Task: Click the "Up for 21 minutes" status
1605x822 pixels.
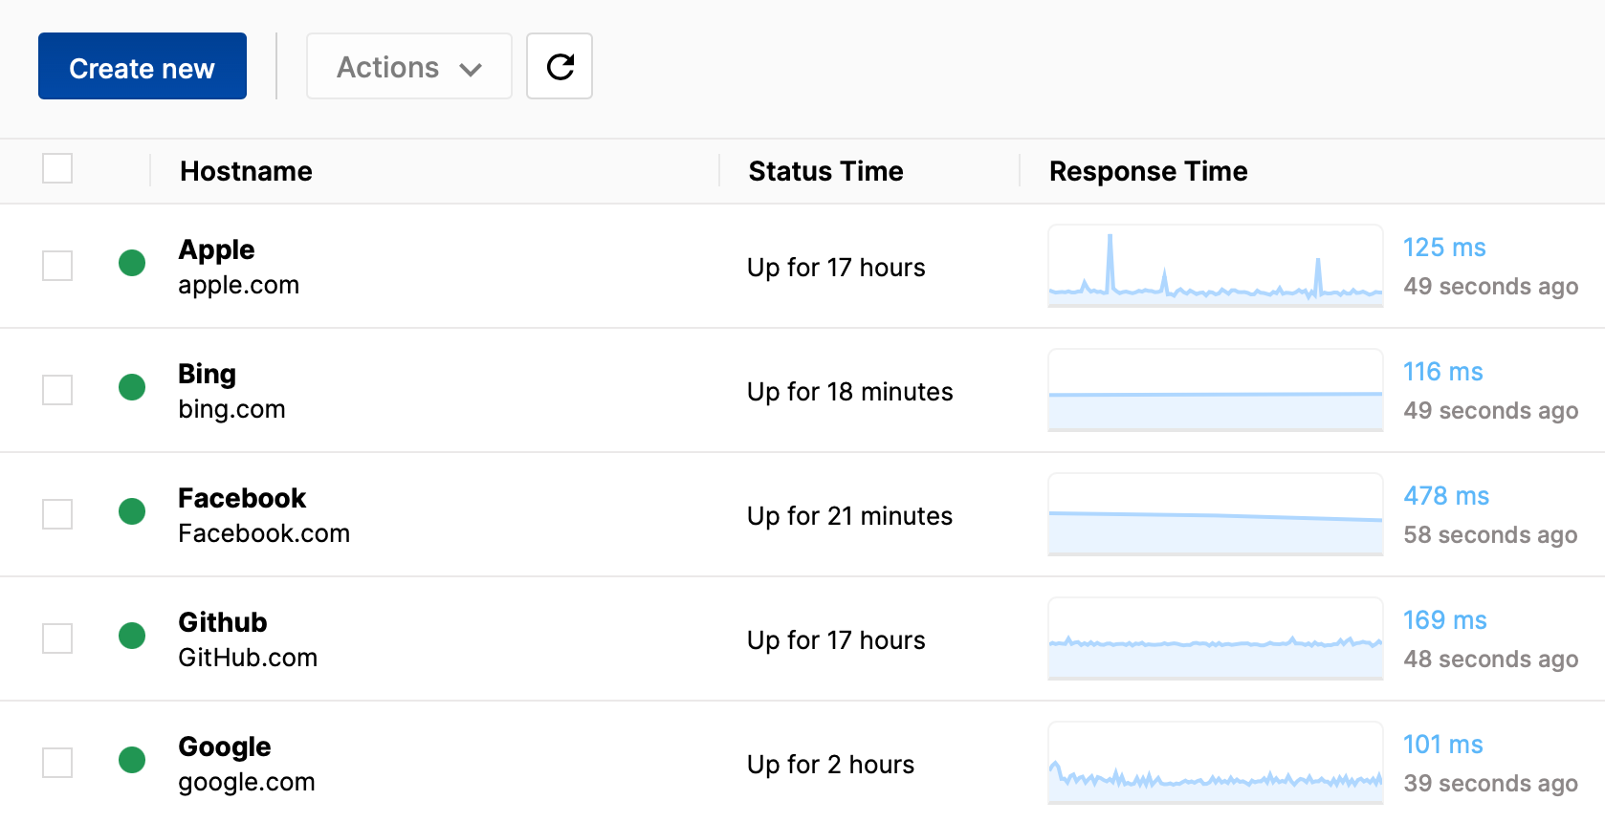Action: [849, 516]
